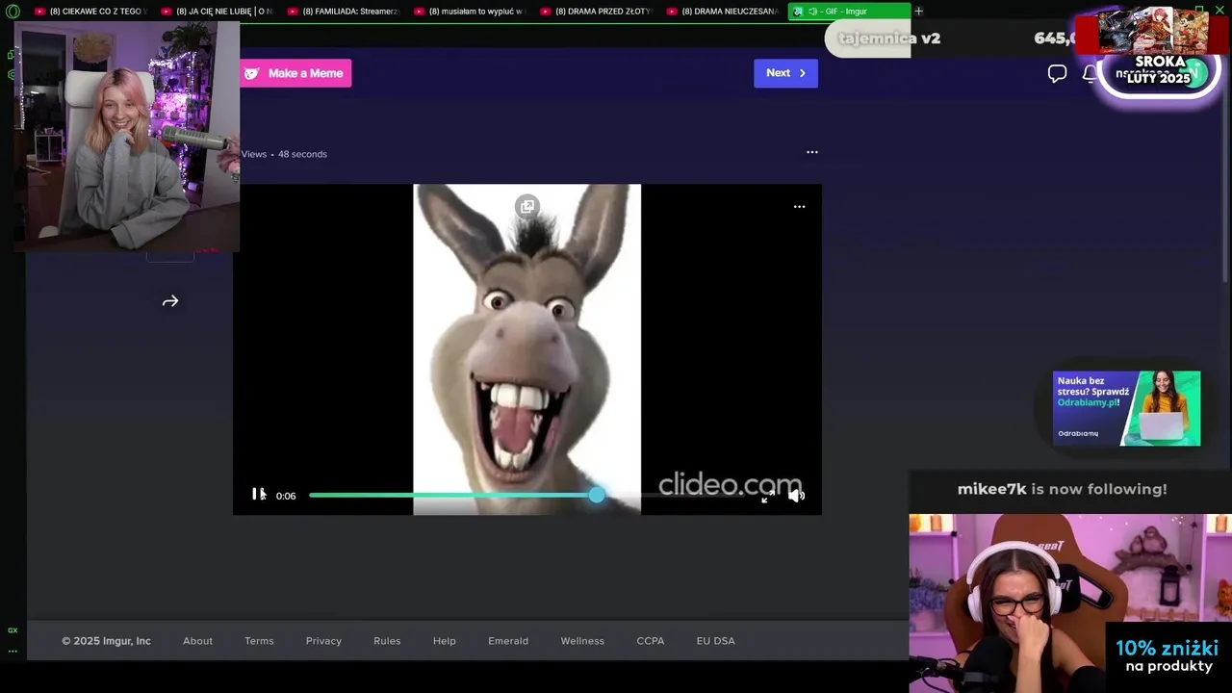The height and width of the screenshot is (693, 1232).
Task: Click the '48 seconds' post age text
Action: 302,154
